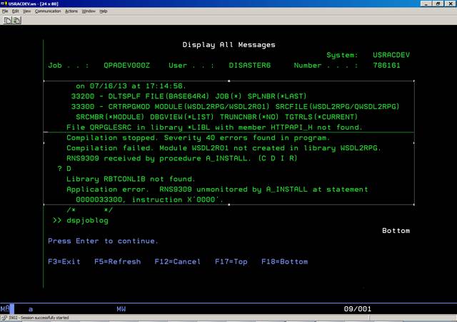Click the MW indicator in operator area
The width and height of the screenshot is (457, 322).
click(121, 309)
